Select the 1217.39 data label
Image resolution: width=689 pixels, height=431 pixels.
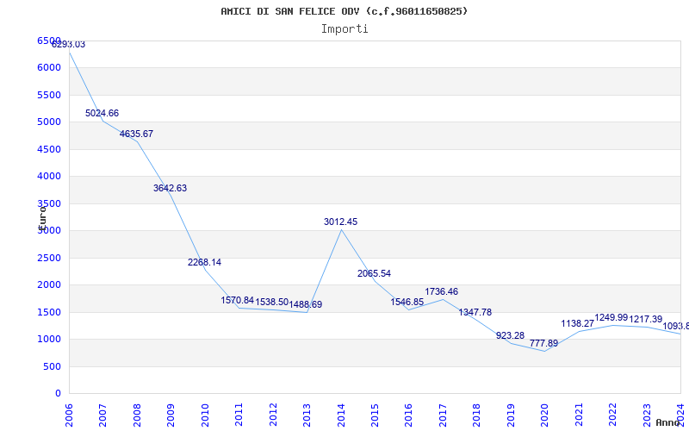tap(645, 319)
